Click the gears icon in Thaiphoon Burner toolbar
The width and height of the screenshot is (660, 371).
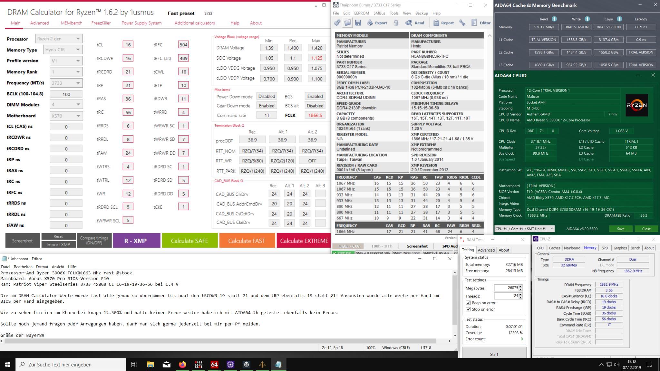click(337, 23)
